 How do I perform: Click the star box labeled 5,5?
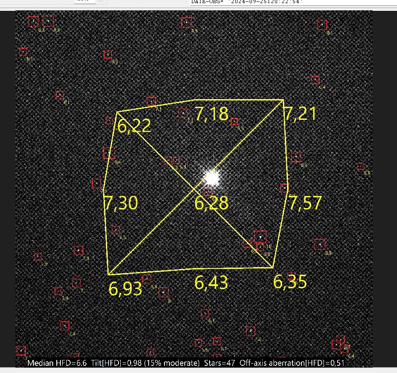coord(360,167)
